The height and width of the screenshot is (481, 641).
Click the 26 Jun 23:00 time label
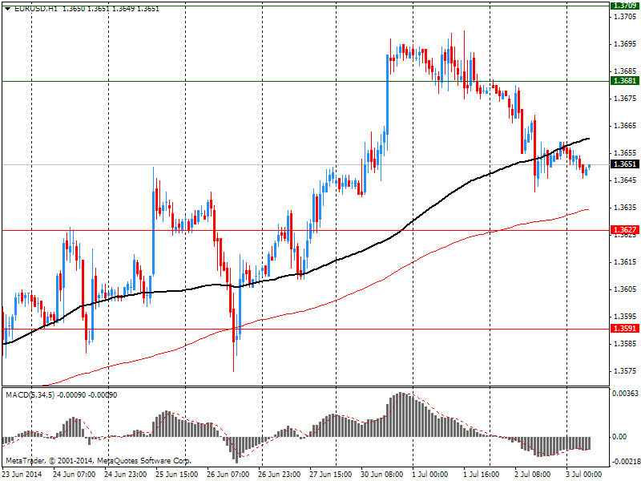point(279,475)
